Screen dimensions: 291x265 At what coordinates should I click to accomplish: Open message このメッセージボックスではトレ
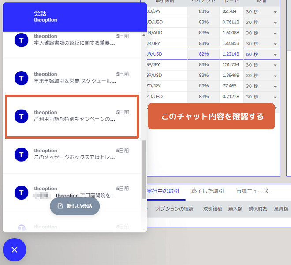pyautogui.click(x=72, y=154)
